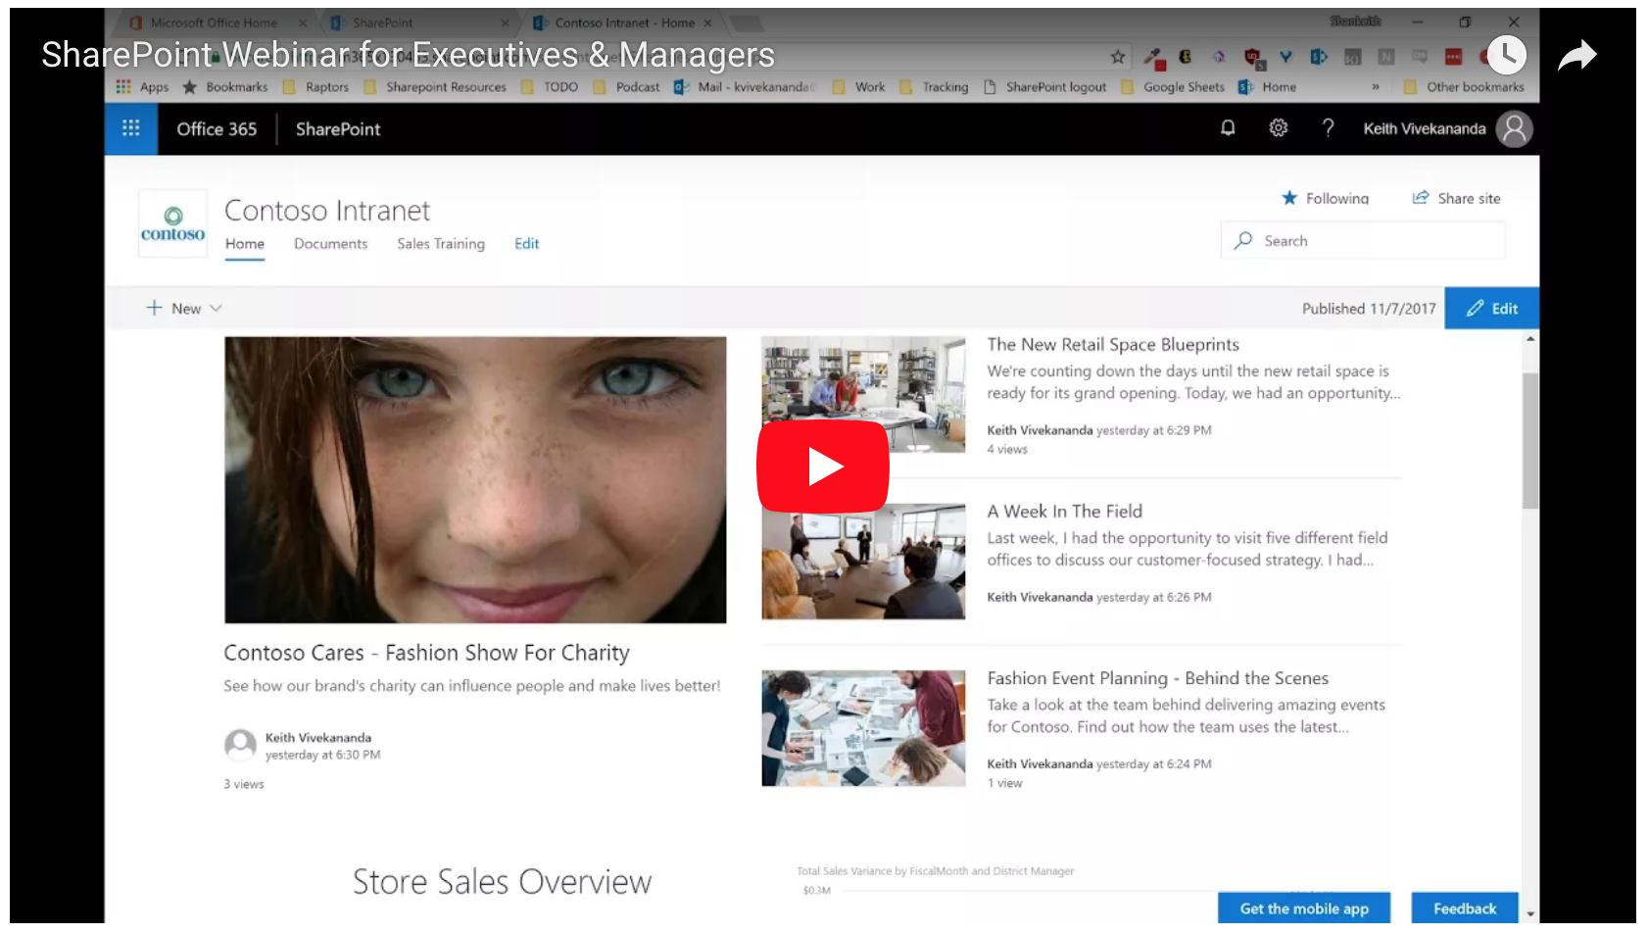
Task: Click the Edit navigation link
Action: tap(527, 244)
